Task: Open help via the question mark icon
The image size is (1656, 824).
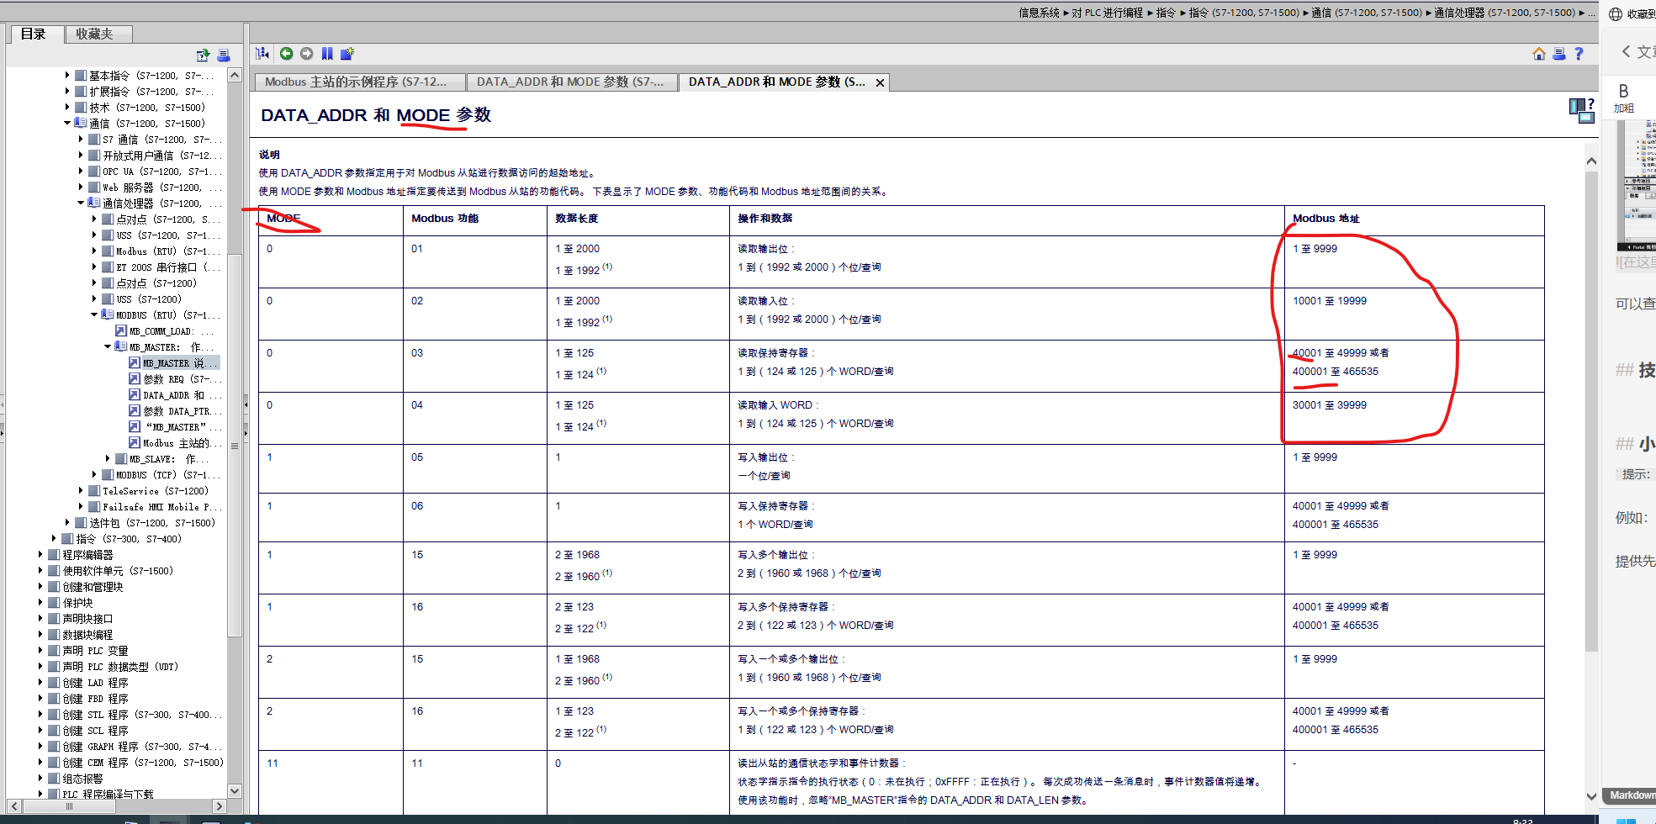Action: click(x=1579, y=53)
